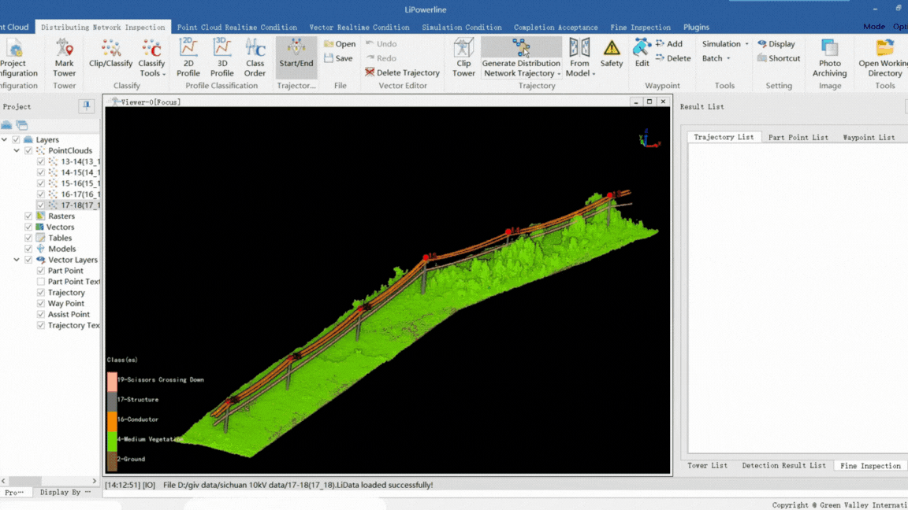Open the Batch dropdown
Screen dimensions: 908x510
point(716,57)
